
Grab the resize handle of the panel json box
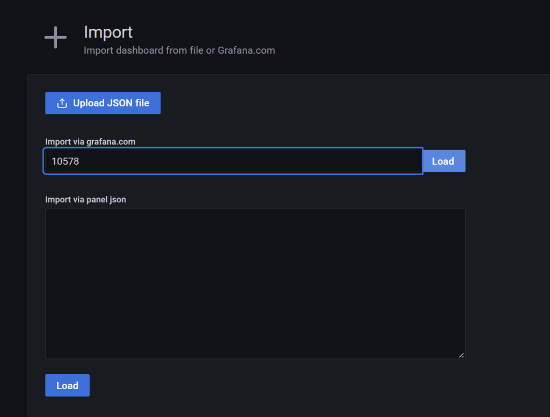[x=461, y=355]
